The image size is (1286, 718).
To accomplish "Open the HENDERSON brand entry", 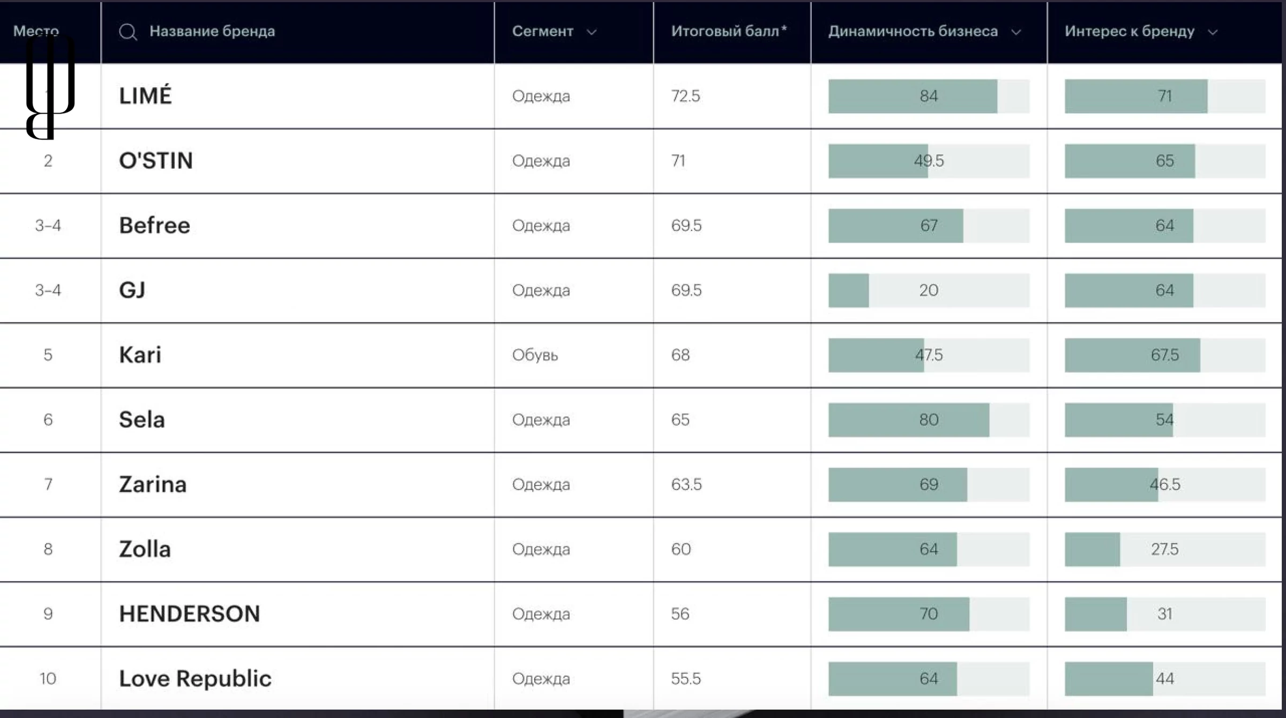I will tap(189, 614).
